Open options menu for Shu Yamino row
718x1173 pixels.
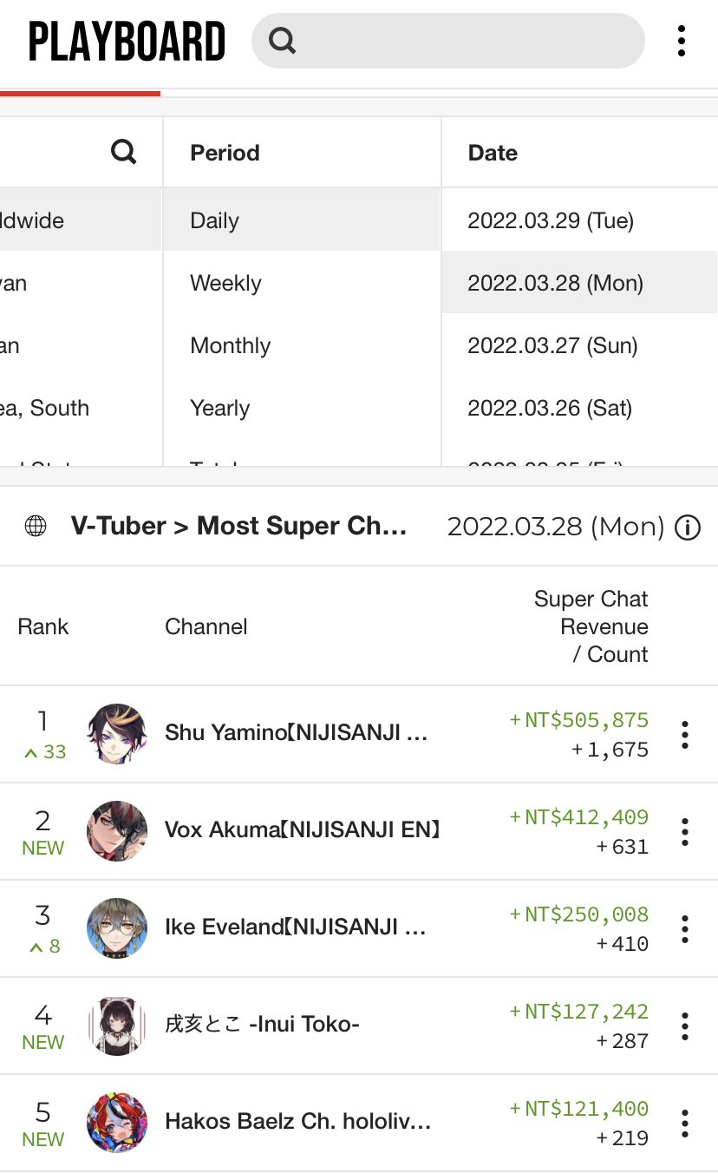tap(685, 735)
